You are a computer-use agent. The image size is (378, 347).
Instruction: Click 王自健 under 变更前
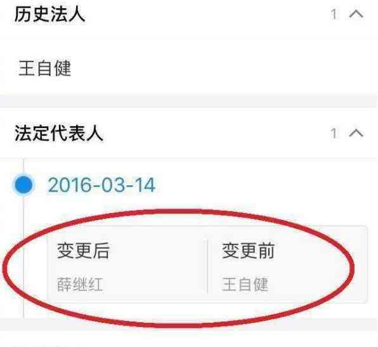(x=245, y=285)
